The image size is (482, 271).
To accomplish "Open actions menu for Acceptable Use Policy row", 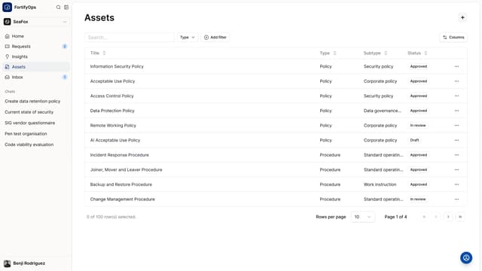I will click(x=456, y=81).
